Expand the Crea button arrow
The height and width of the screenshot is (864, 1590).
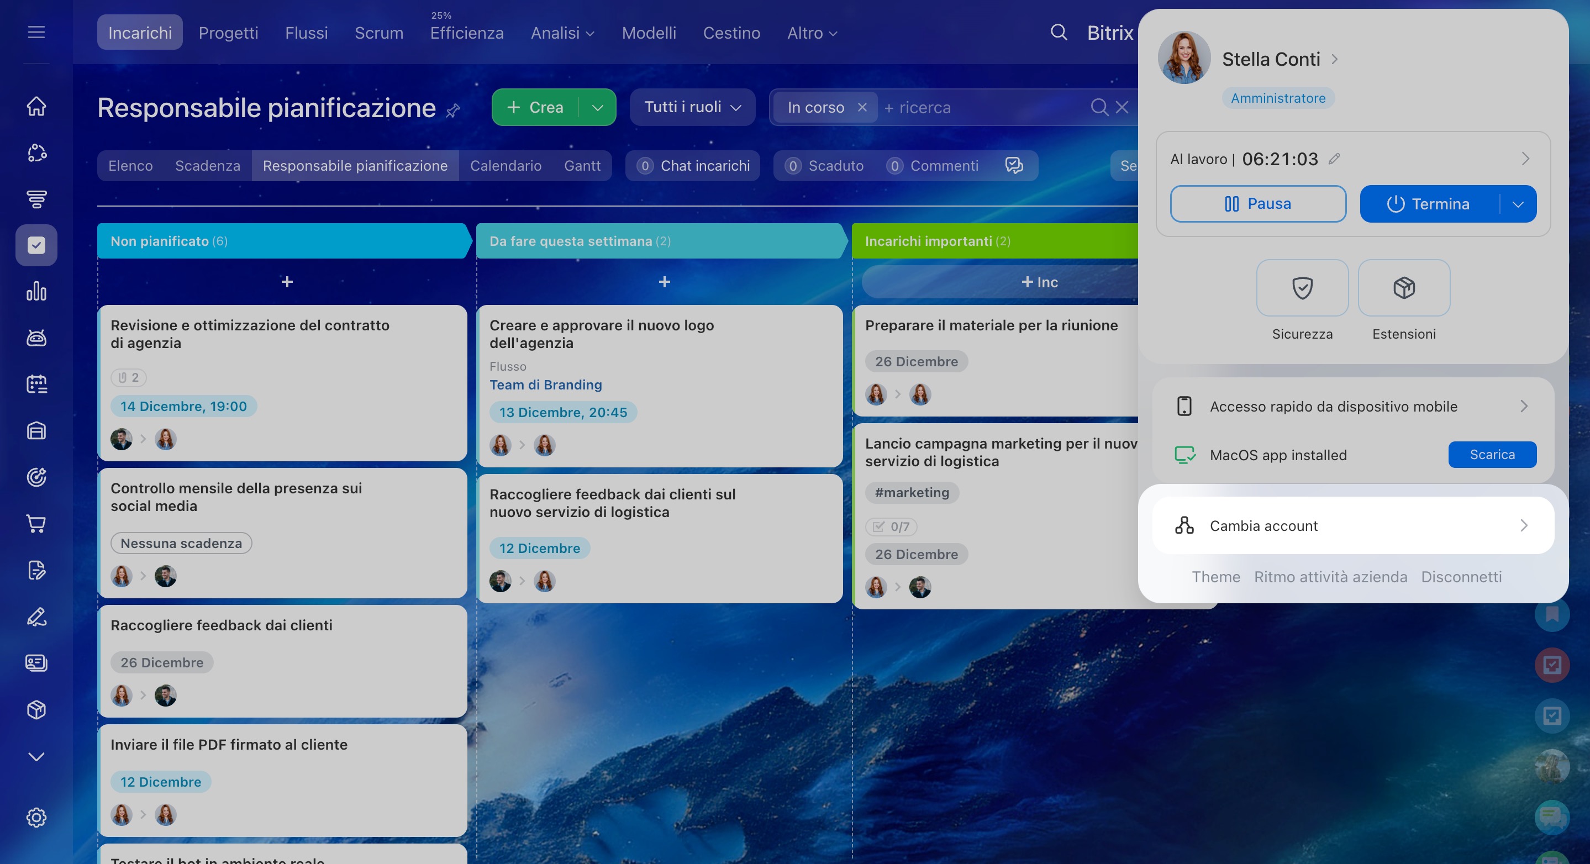tap(597, 107)
